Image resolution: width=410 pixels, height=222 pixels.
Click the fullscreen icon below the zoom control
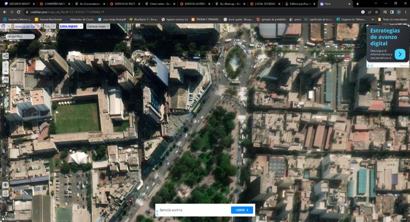point(5,79)
